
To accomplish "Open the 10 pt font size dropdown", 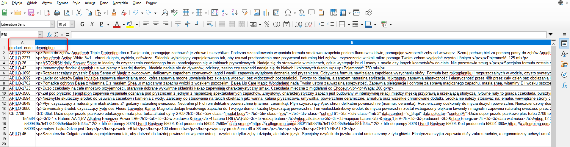I will [x=72, y=24].
